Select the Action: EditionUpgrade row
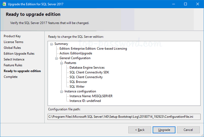The height and width of the screenshot is (137, 204). click(76, 53)
